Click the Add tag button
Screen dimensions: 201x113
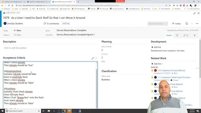coord(66,24)
